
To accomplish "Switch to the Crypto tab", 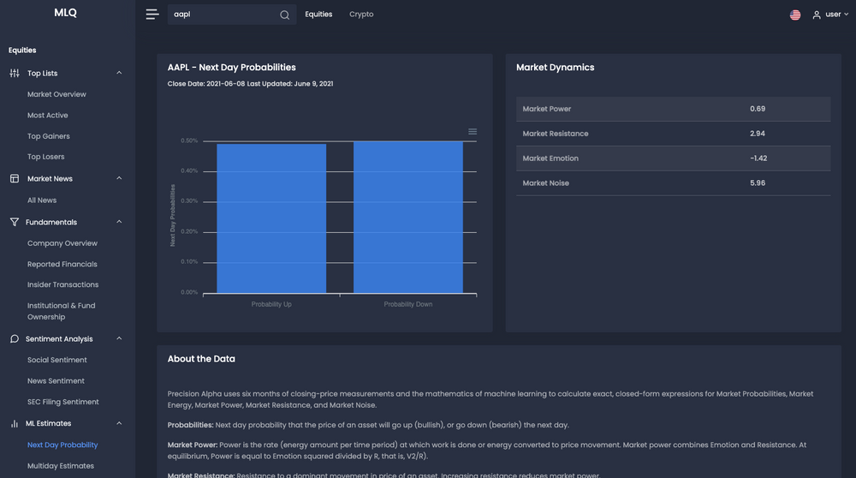I will (361, 15).
